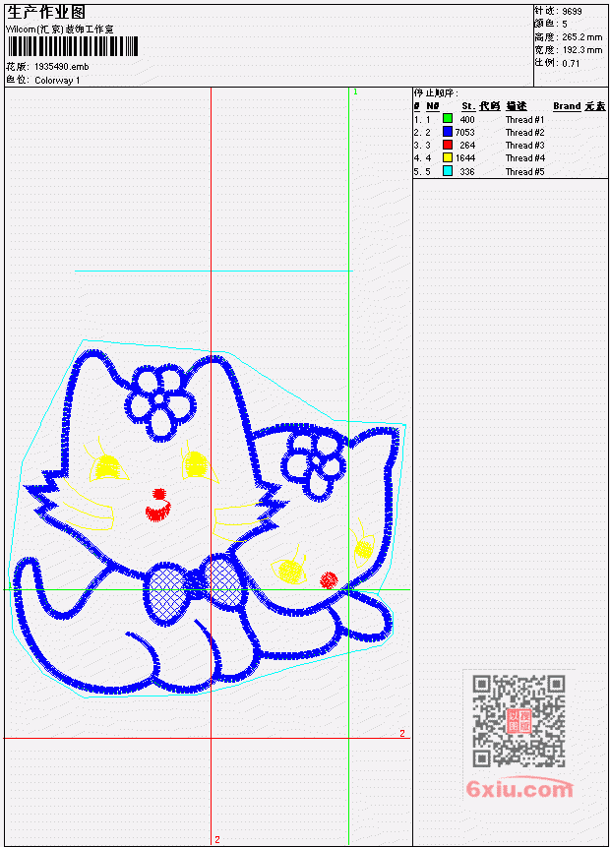Click the yellow swatch for Thread #4
This screenshot has height=847, width=610.
pos(448,157)
